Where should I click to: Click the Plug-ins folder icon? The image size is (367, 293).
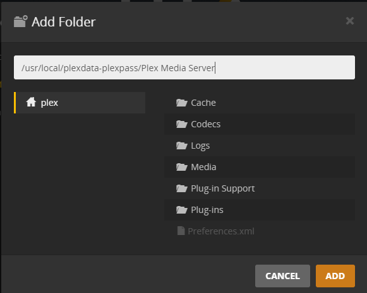182,210
